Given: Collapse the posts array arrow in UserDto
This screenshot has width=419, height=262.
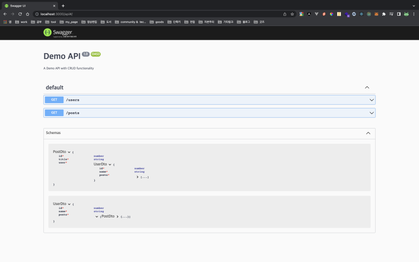Looking at the screenshot, I should tap(96, 216).
